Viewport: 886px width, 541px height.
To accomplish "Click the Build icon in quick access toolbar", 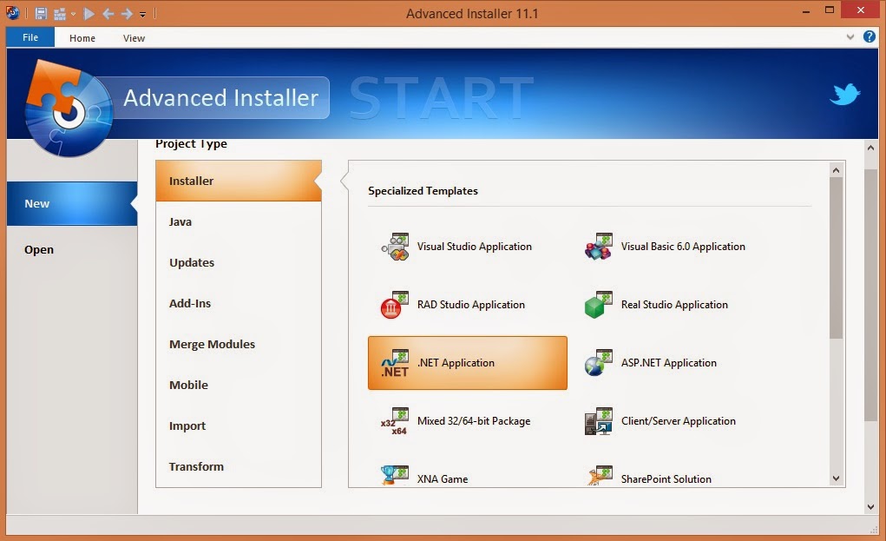I will [x=59, y=13].
